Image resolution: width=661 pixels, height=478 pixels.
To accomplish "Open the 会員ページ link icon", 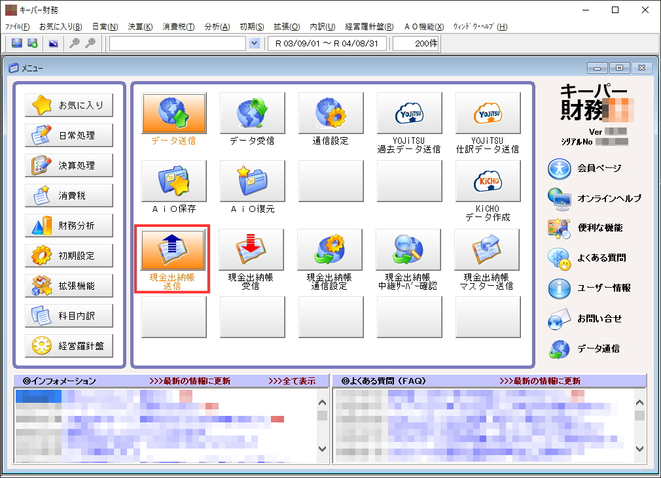I will [559, 169].
